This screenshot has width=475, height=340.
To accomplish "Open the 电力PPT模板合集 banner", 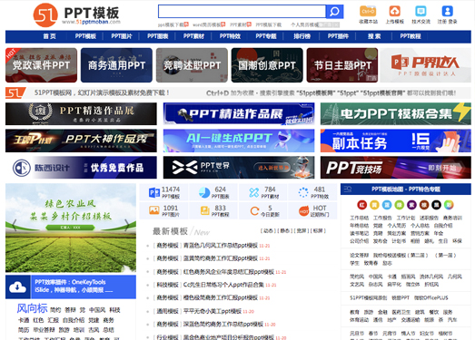I will [x=396, y=113].
